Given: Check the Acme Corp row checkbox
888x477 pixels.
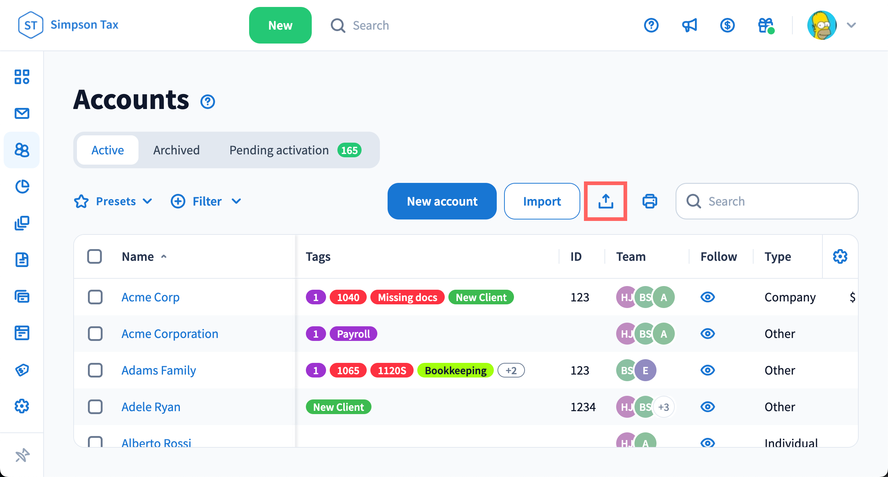Looking at the screenshot, I should (95, 297).
